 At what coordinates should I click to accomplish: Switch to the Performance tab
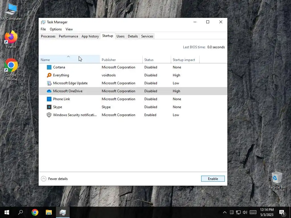[x=68, y=36]
